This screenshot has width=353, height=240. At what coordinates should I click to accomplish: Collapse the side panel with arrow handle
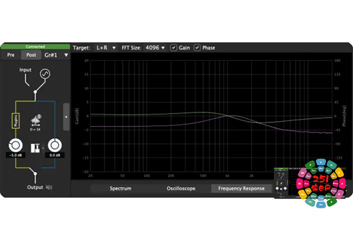point(66,117)
